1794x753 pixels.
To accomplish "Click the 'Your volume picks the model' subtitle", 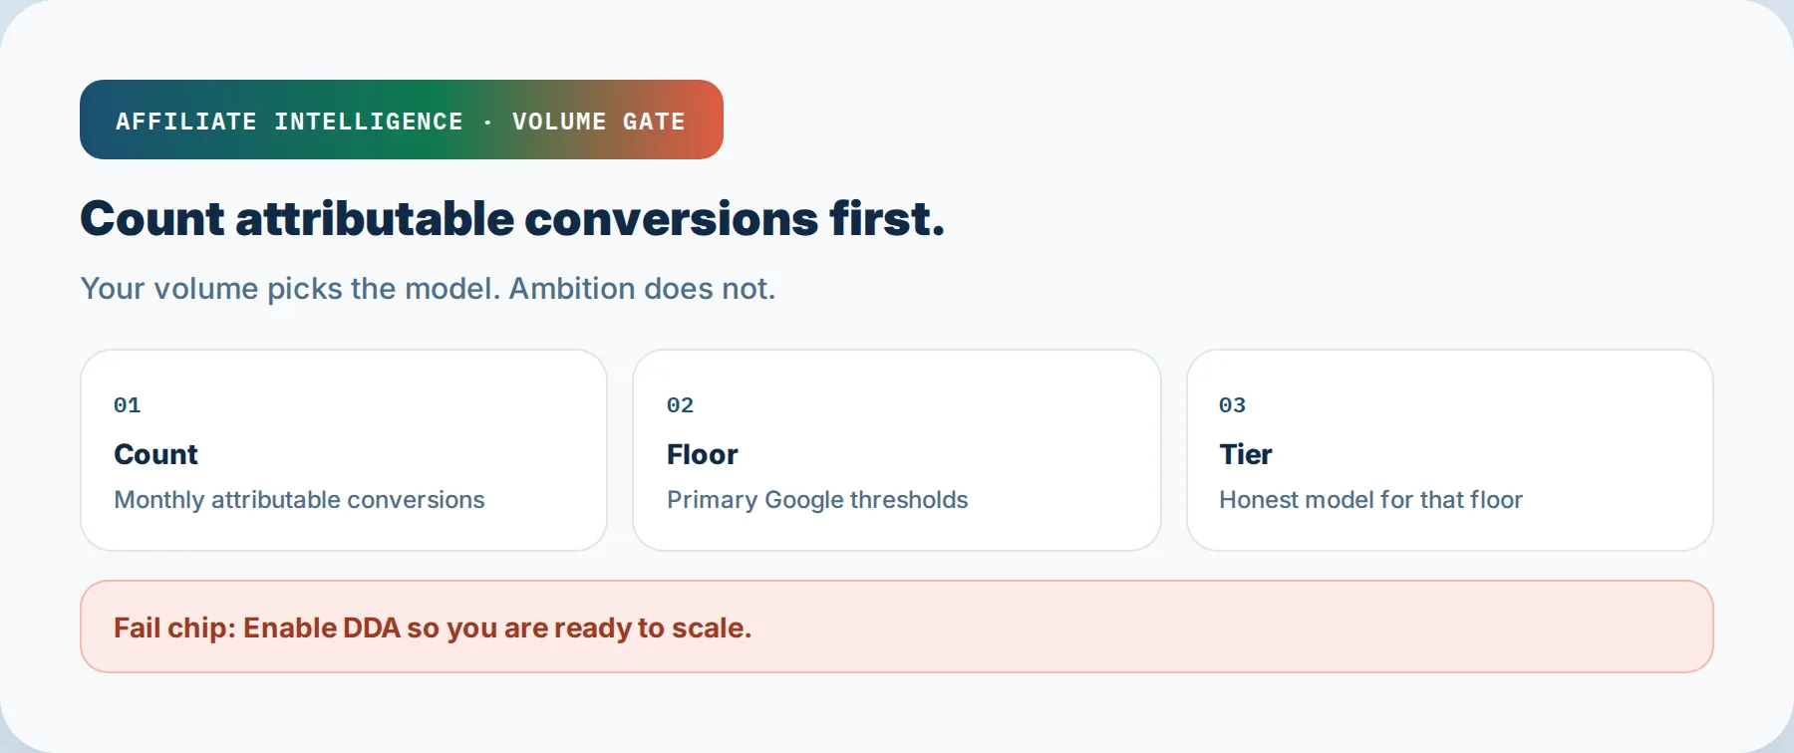I will coord(428,289).
